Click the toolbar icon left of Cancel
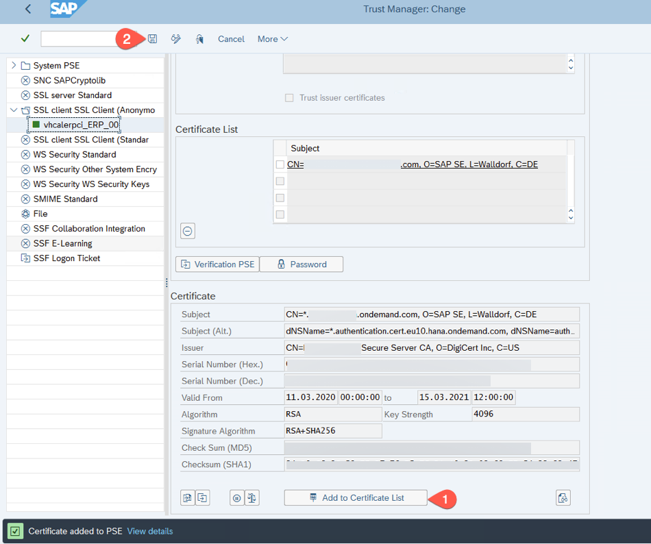This screenshot has width=651, height=544. 199,39
